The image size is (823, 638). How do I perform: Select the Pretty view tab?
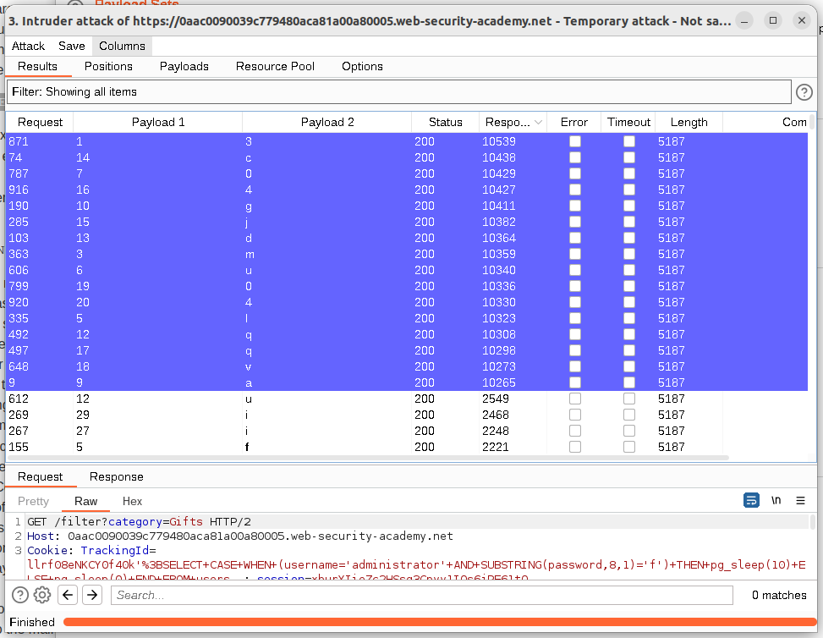pos(33,502)
